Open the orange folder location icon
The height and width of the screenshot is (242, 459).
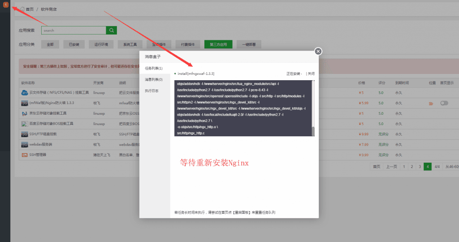click(431, 104)
